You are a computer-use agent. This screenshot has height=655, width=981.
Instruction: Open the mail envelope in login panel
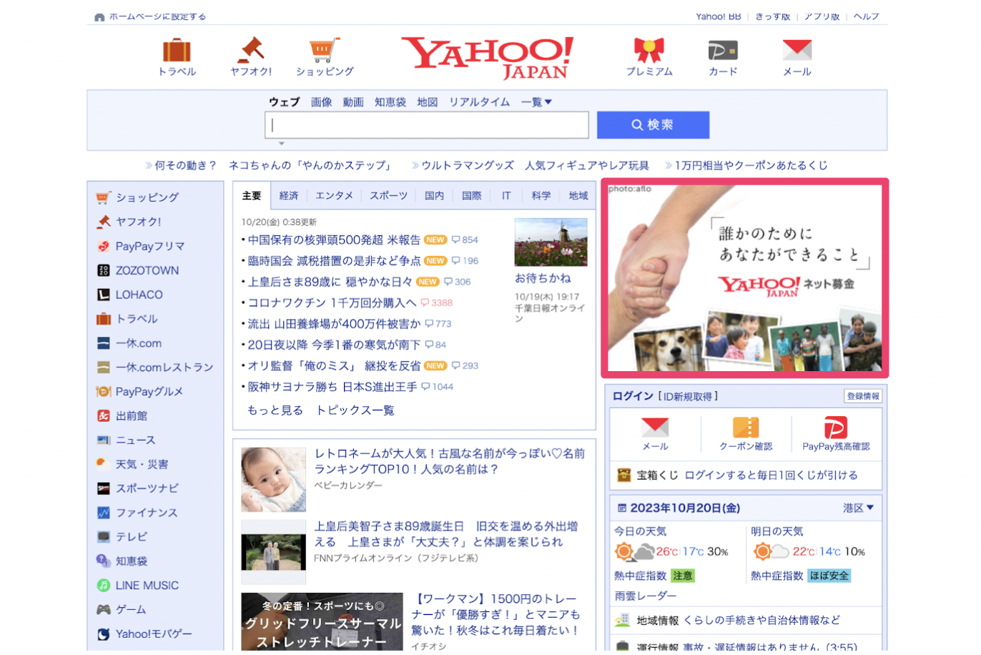point(655,428)
